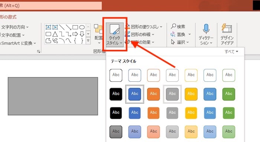Click the 検索 find button
The width and height of the screenshot is (260, 142).
click(178, 26)
